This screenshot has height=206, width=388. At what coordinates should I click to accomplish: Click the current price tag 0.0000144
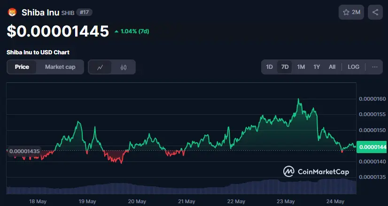tap(372, 147)
